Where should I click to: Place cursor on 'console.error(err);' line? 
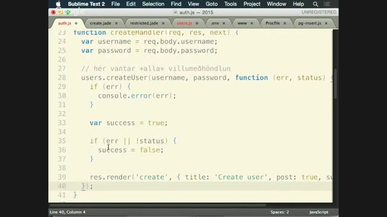[137, 96]
